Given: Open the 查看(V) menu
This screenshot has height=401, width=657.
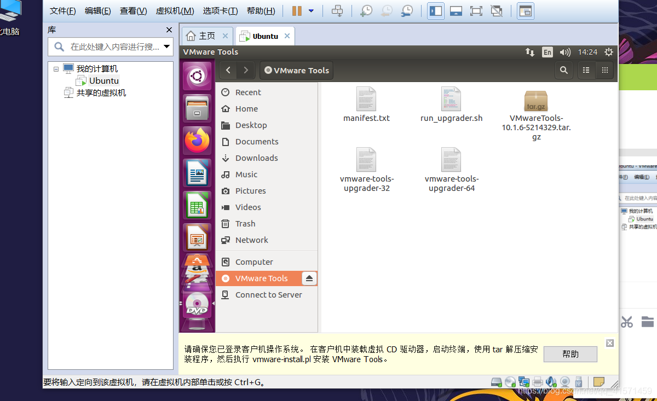Looking at the screenshot, I should [134, 11].
